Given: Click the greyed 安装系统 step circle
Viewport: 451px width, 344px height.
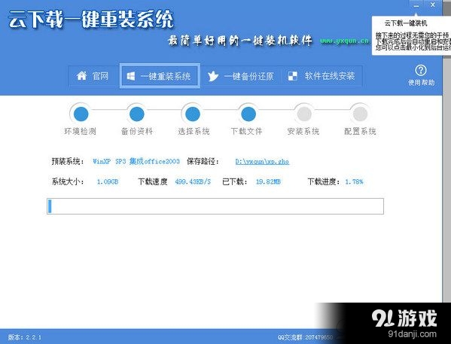Looking at the screenshot, I should (304, 114).
